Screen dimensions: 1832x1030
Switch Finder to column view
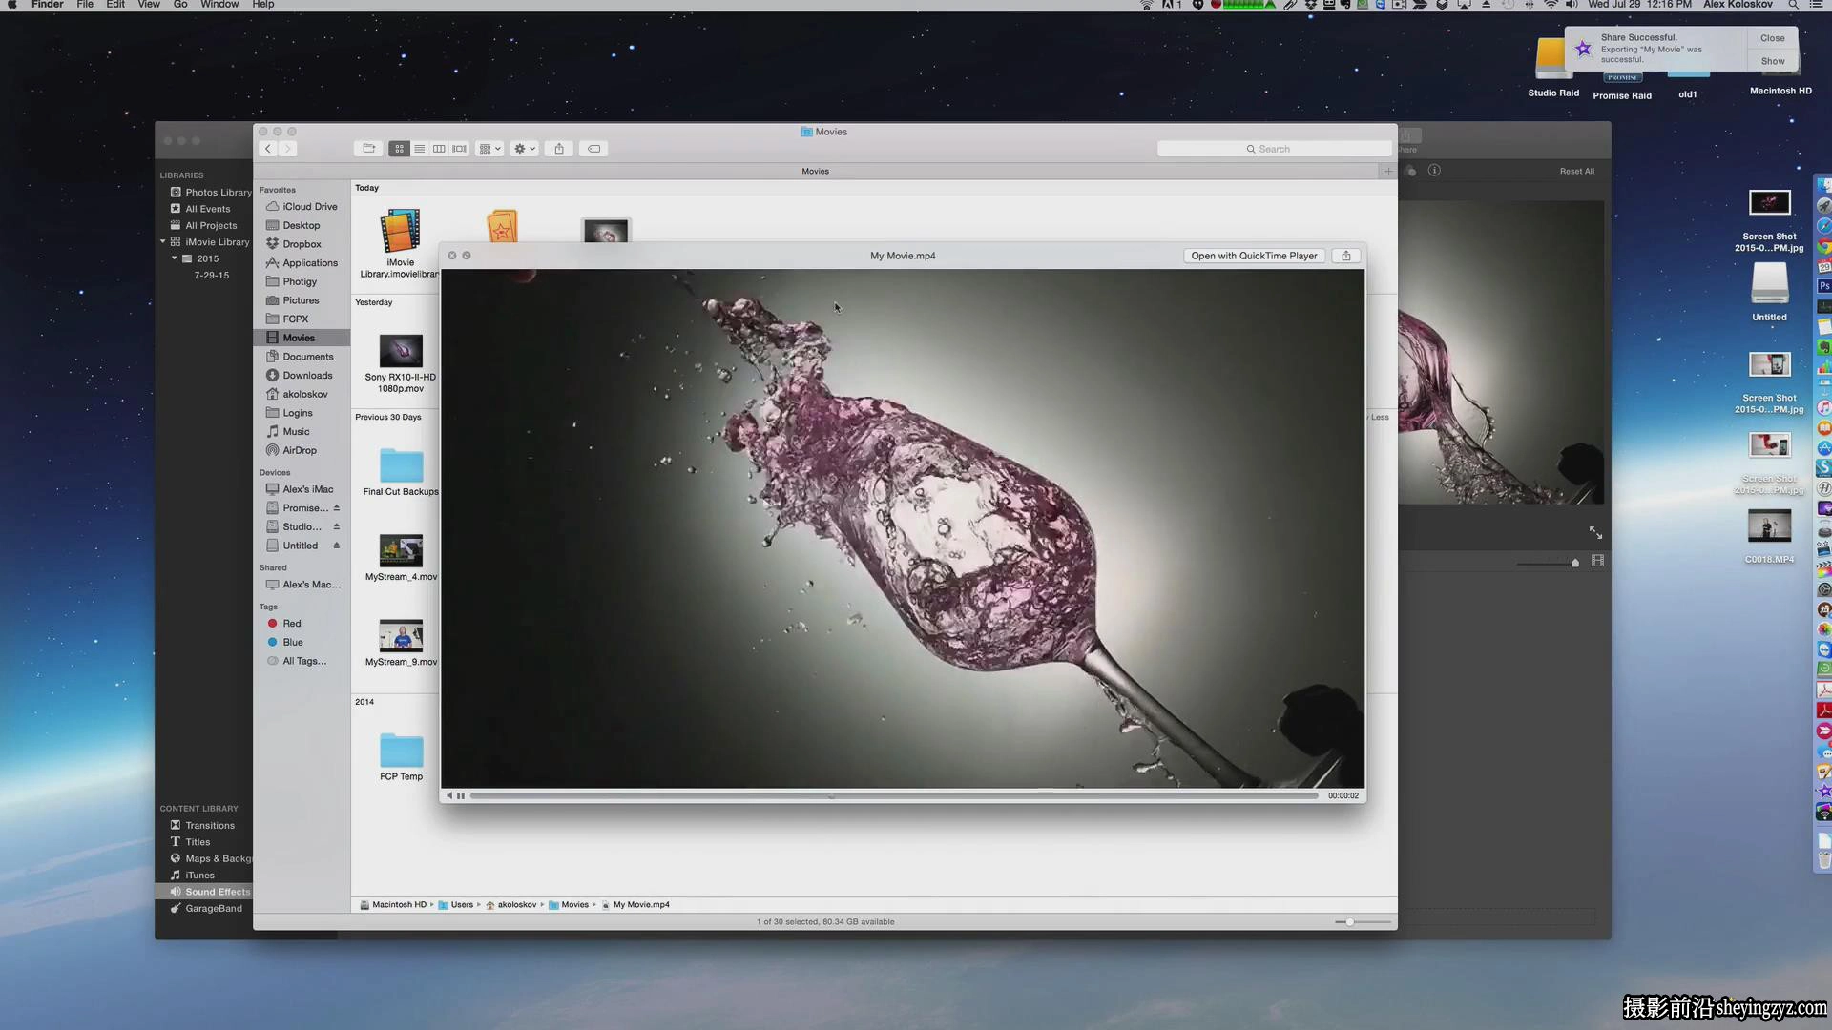coord(439,149)
